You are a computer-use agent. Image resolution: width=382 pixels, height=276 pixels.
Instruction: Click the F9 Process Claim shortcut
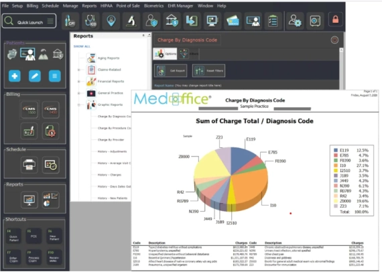(34, 257)
